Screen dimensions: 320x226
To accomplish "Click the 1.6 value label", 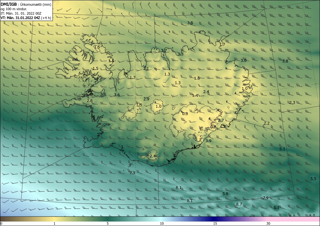I will pyautogui.click(x=197, y=78).
